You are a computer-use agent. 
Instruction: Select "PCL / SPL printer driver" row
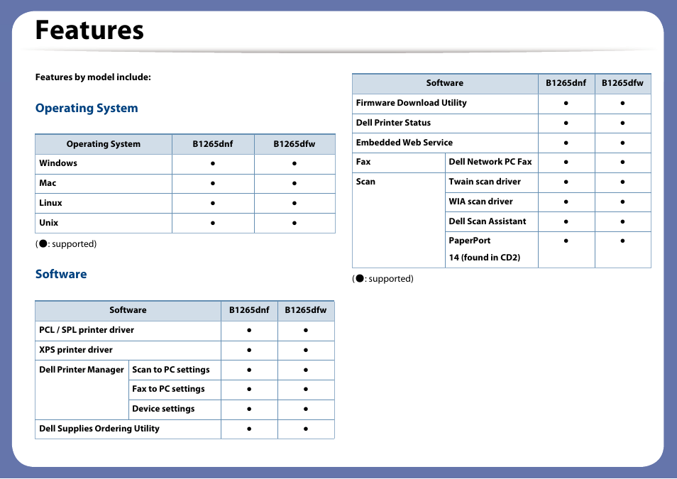pyautogui.click(x=87, y=330)
